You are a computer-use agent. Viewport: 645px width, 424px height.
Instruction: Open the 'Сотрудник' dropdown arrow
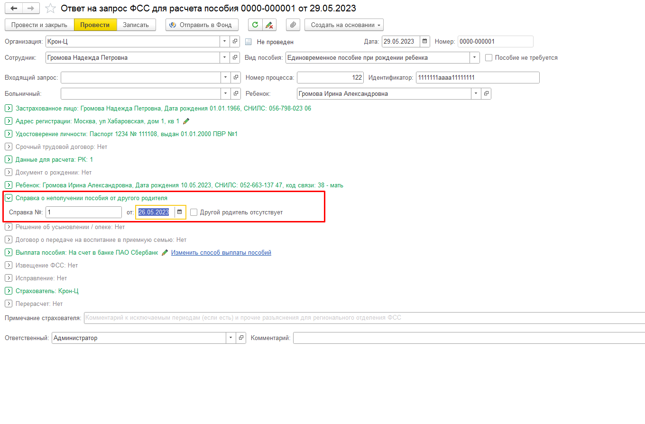coord(224,58)
